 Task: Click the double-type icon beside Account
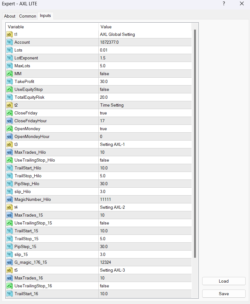coord(9,42)
